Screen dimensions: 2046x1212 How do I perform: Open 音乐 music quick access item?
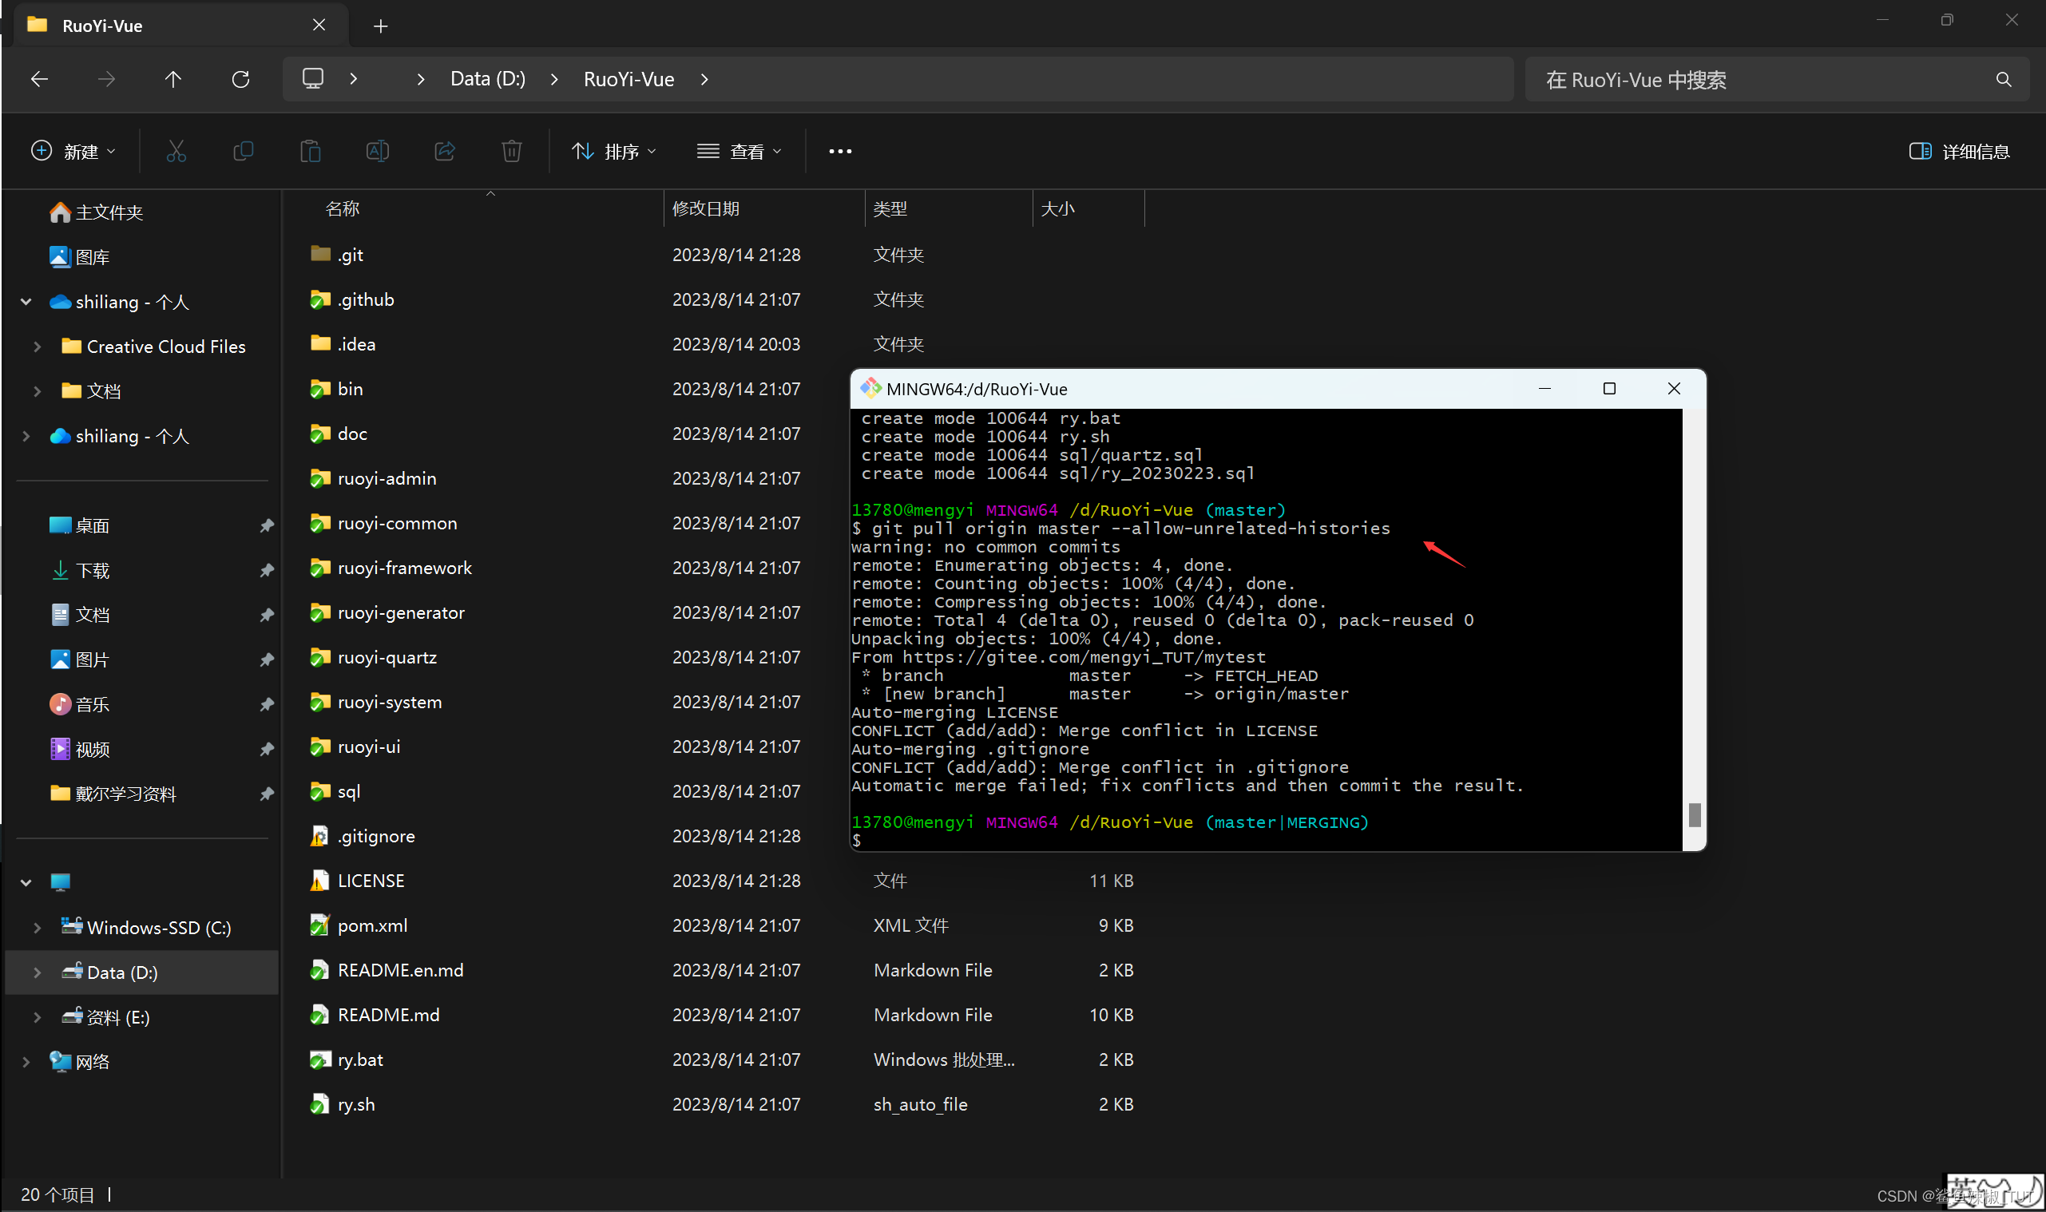(80, 704)
